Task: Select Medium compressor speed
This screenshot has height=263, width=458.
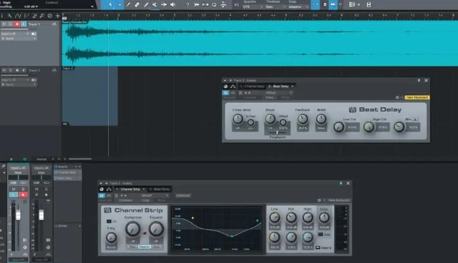Action: [x=144, y=247]
